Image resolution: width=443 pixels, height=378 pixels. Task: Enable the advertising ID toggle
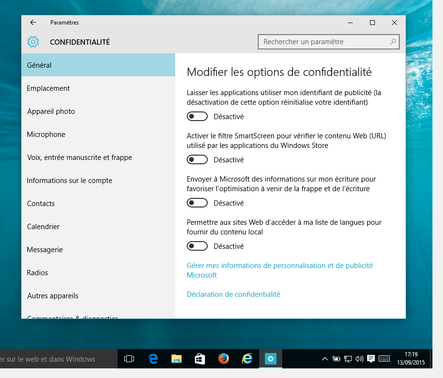pos(197,116)
